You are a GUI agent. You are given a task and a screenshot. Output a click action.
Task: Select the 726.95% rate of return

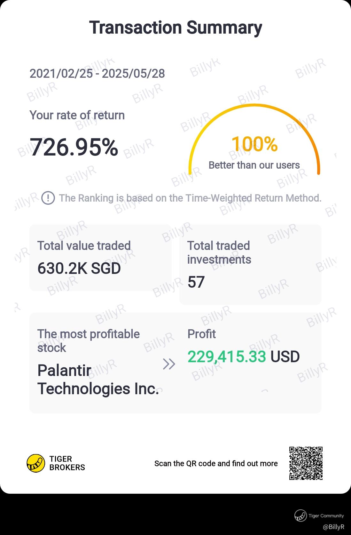[74, 148]
